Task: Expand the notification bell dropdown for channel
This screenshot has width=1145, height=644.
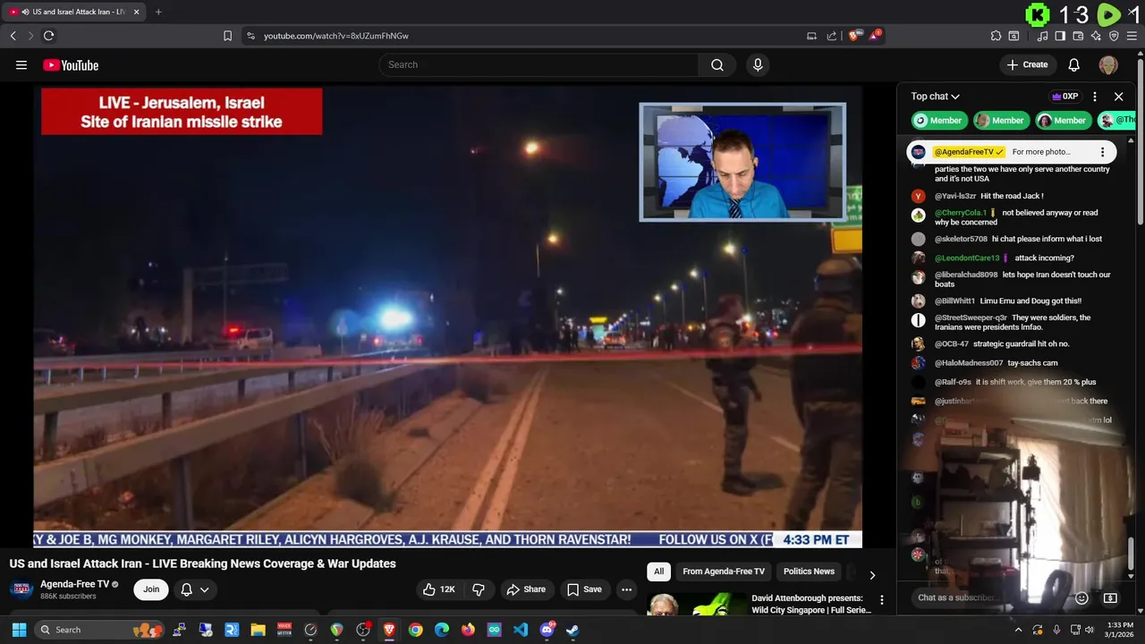Action: click(x=195, y=589)
